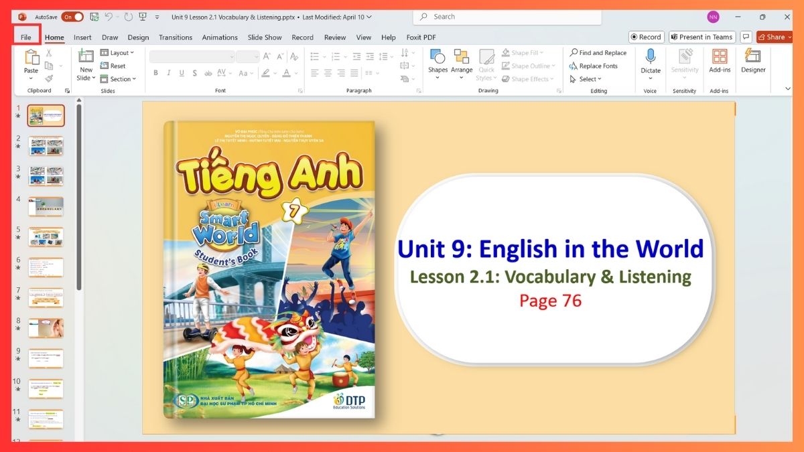Select slide 4 thumbnail in the panel
The image size is (804, 452).
coord(46,206)
